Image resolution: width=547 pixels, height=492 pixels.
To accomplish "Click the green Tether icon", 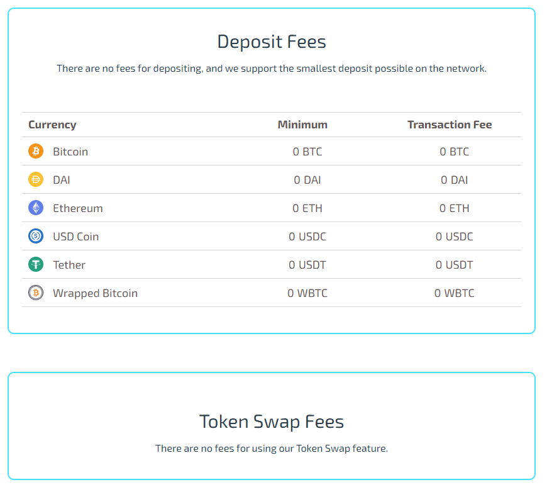I will pyautogui.click(x=36, y=264).
